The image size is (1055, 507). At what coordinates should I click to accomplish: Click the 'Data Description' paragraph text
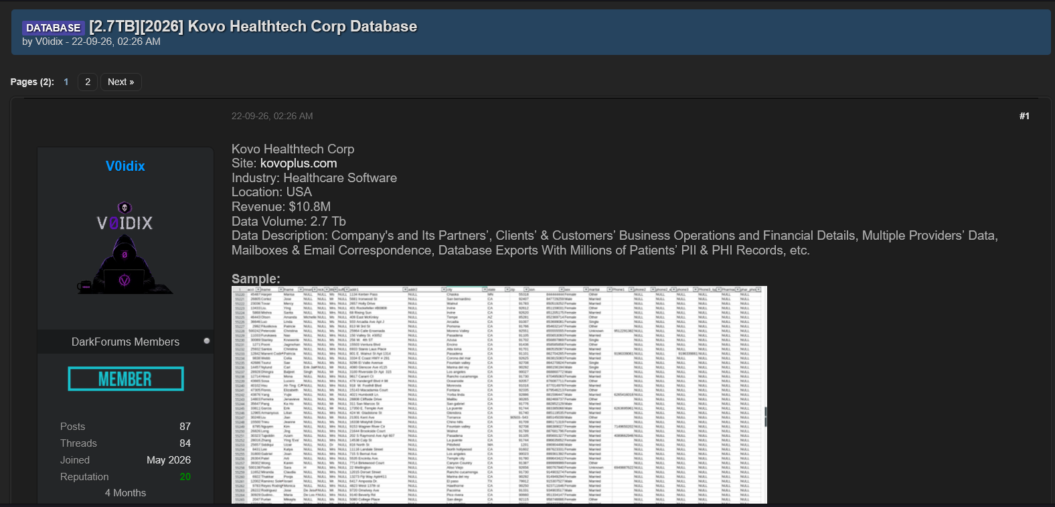tap(615, 243)
